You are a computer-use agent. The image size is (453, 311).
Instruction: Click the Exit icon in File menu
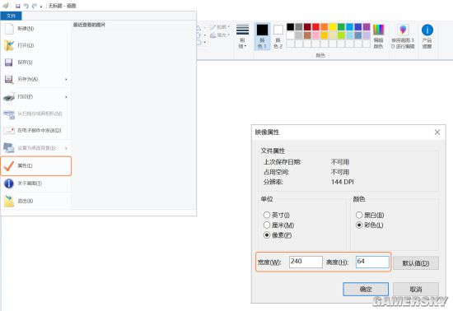[x=9, y=201]
